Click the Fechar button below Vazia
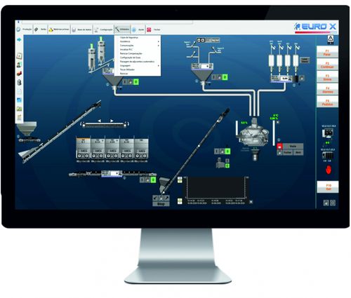 coord(287,152)
